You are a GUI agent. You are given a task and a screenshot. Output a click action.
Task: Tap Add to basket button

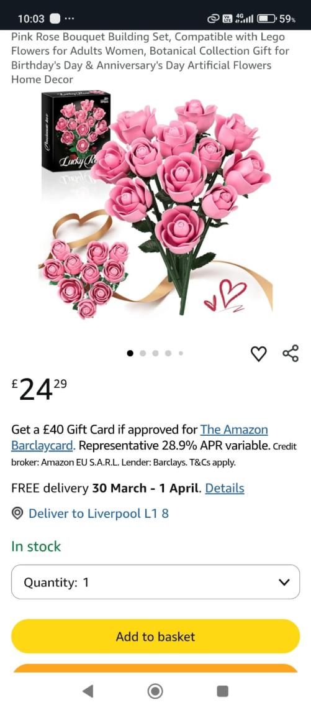pos(155,636)
